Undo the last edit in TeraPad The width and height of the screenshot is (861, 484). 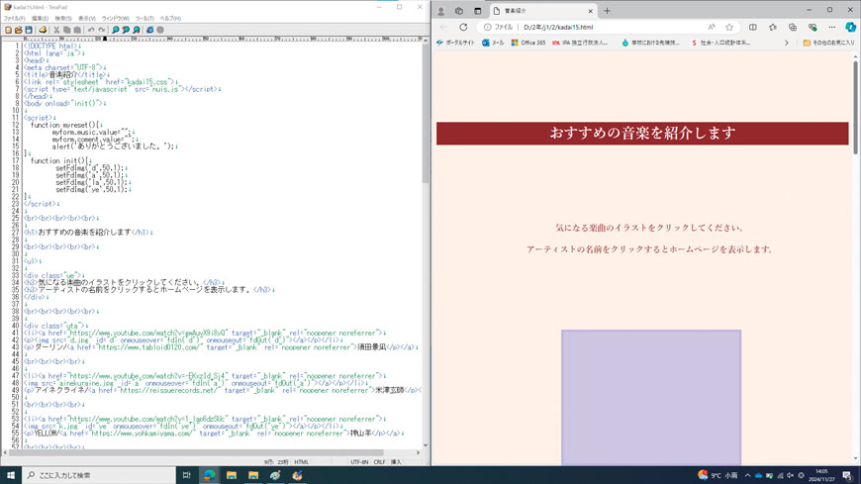91,31
